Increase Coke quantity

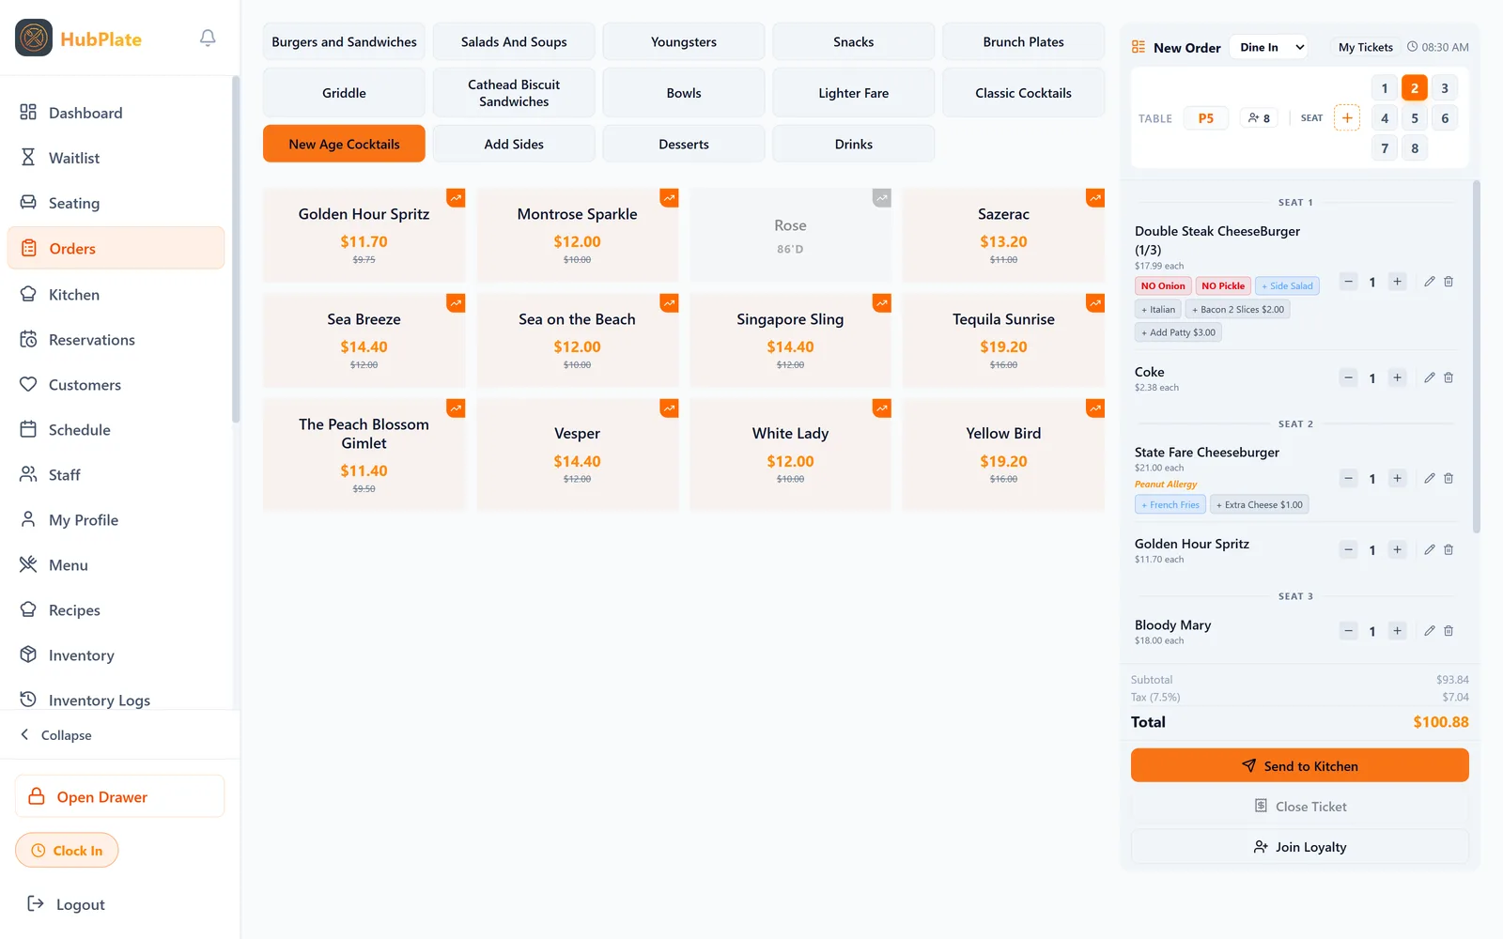(1397, 377)
